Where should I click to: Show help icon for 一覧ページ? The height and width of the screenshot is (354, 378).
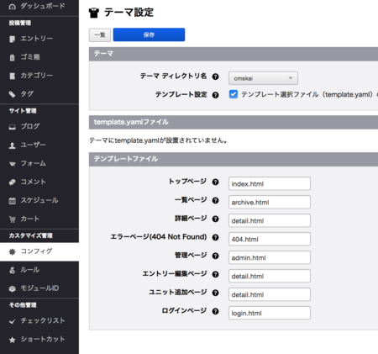tap(215, 200)
